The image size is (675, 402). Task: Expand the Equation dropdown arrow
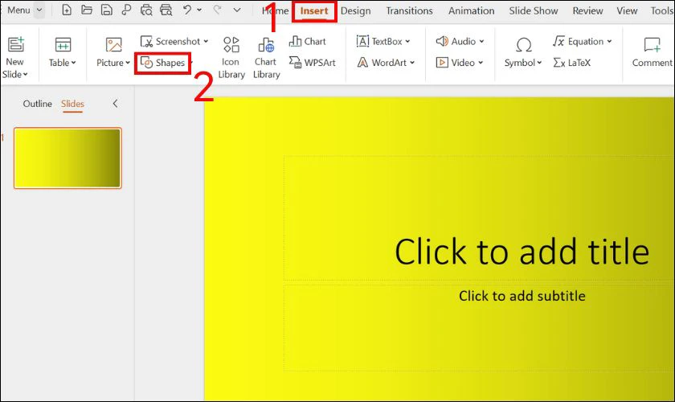tap(609, 41)
